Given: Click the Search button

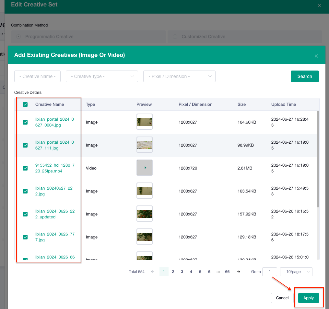Looking at the screenshot, I should (305, 76).
